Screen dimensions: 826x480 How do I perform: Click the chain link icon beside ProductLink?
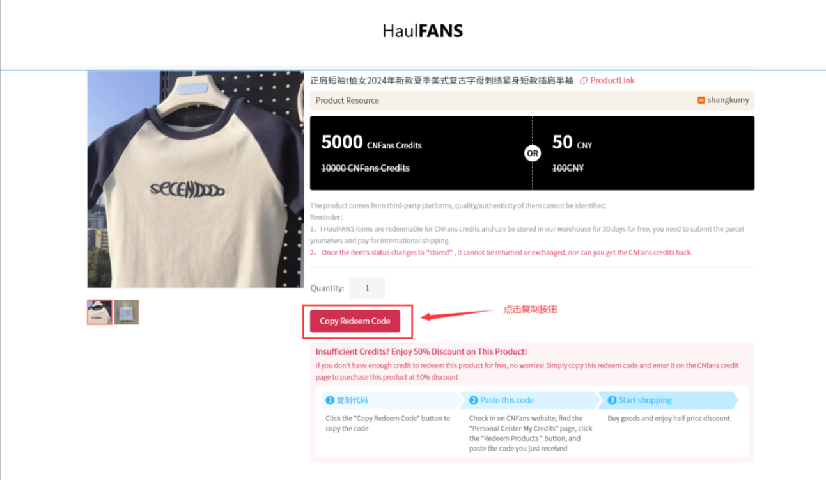pyautogui.click(x=584, y=81)
